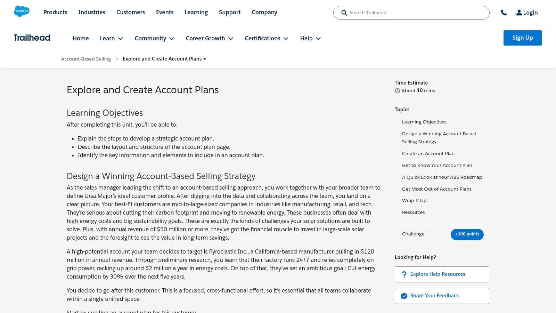Click the Trailhead logo
Viewport: 556px width, 313px height.
tap(32, 38)
